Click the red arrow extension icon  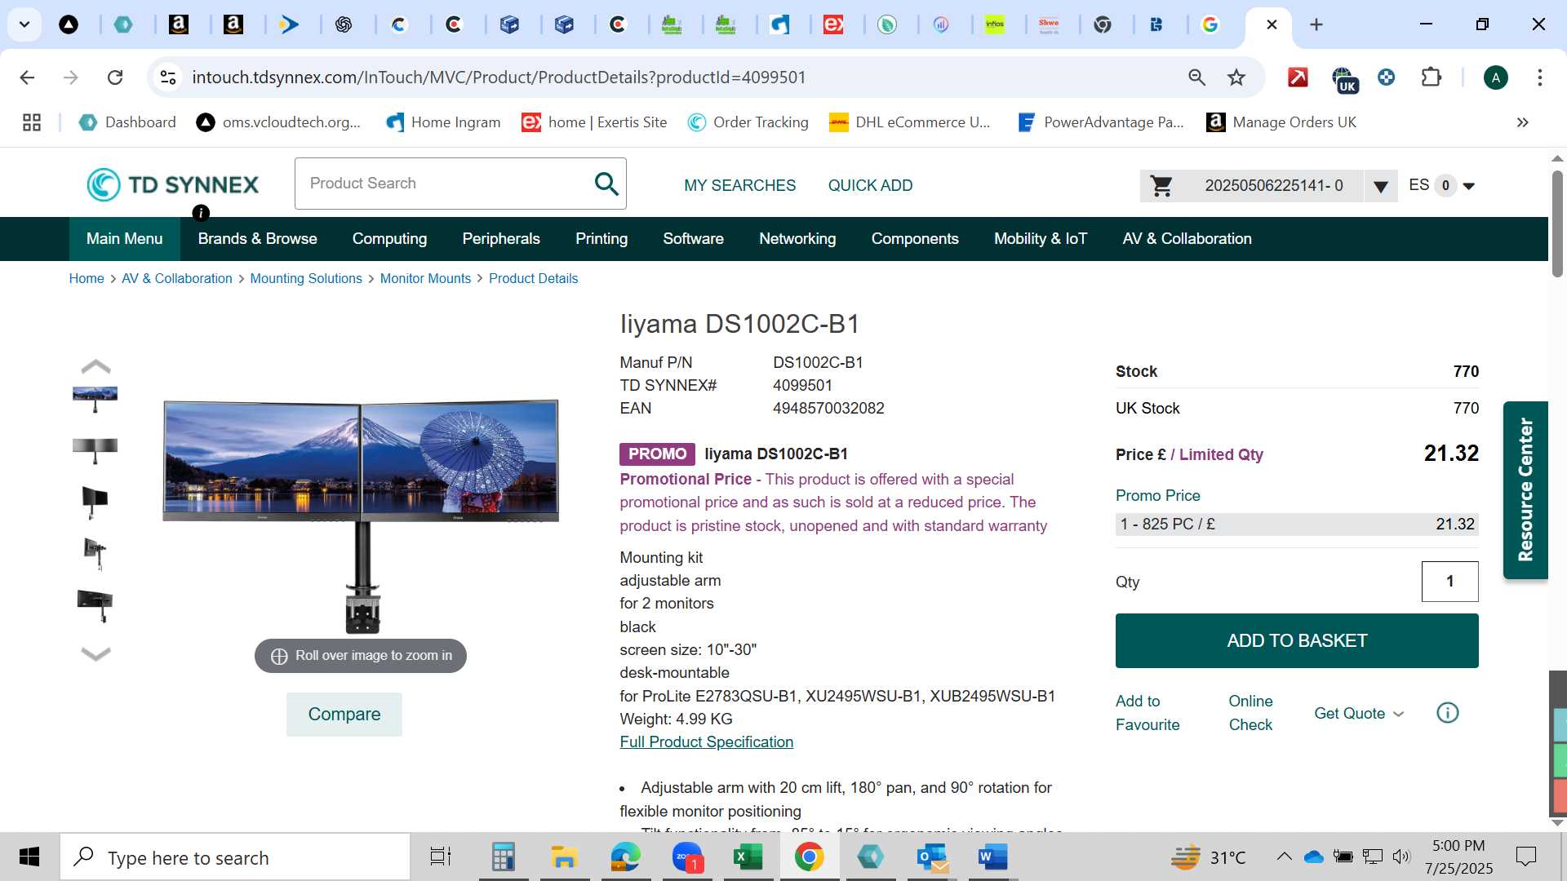[1298, 77]
